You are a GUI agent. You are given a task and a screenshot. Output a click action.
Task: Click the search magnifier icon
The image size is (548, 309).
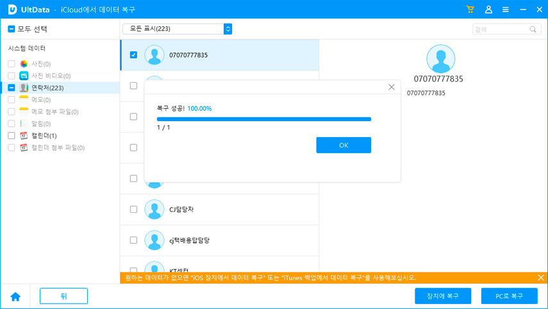coord(533,29)
